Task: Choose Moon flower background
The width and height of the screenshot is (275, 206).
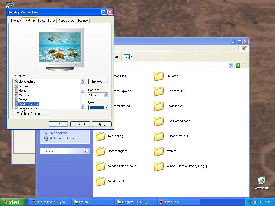Action: (x=27, y=95)
